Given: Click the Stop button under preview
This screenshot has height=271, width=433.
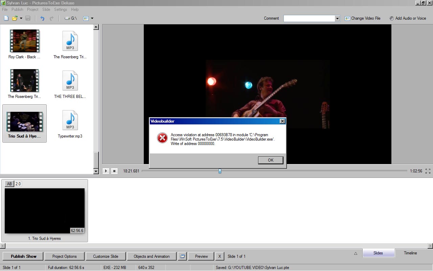Looking at the screenshot, I should [x=114, y=171].
